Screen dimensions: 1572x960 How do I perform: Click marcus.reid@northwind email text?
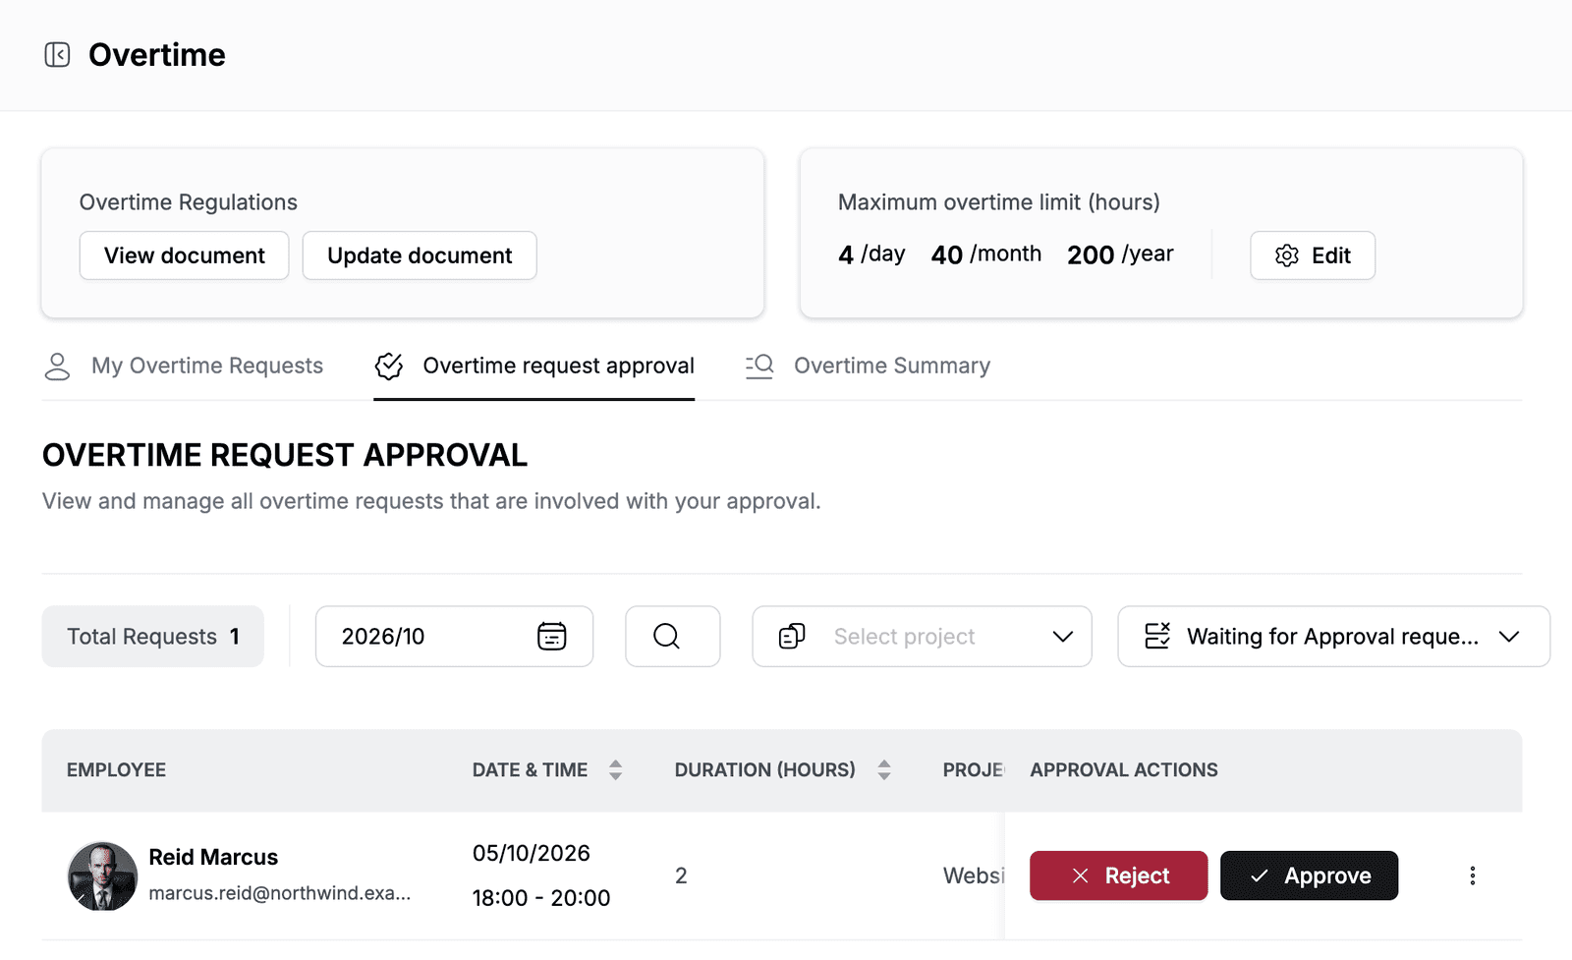tap(280, 893)
